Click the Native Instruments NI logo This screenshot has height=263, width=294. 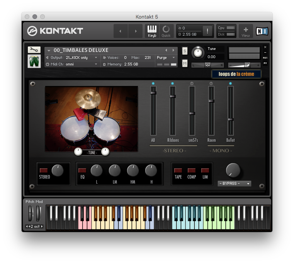262,31
